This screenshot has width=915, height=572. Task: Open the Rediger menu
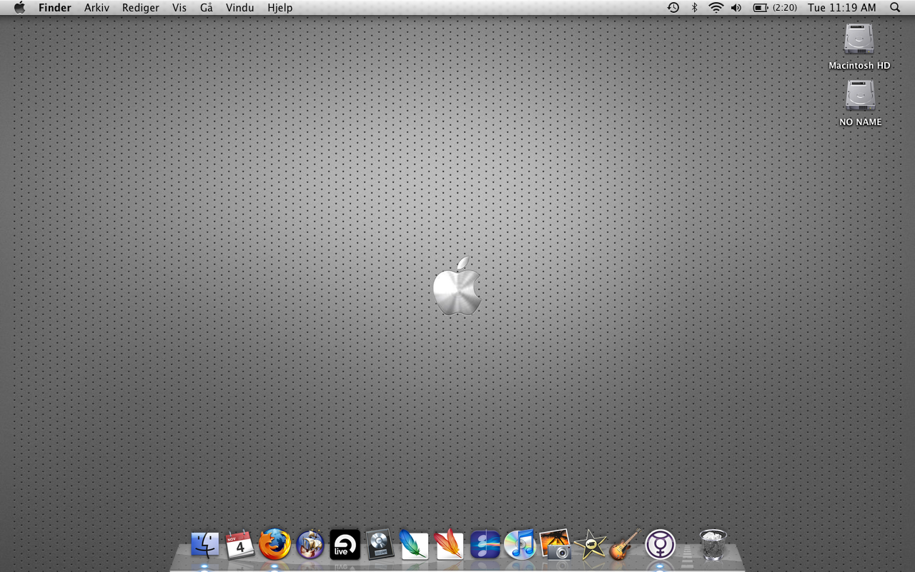coord(141,8)
